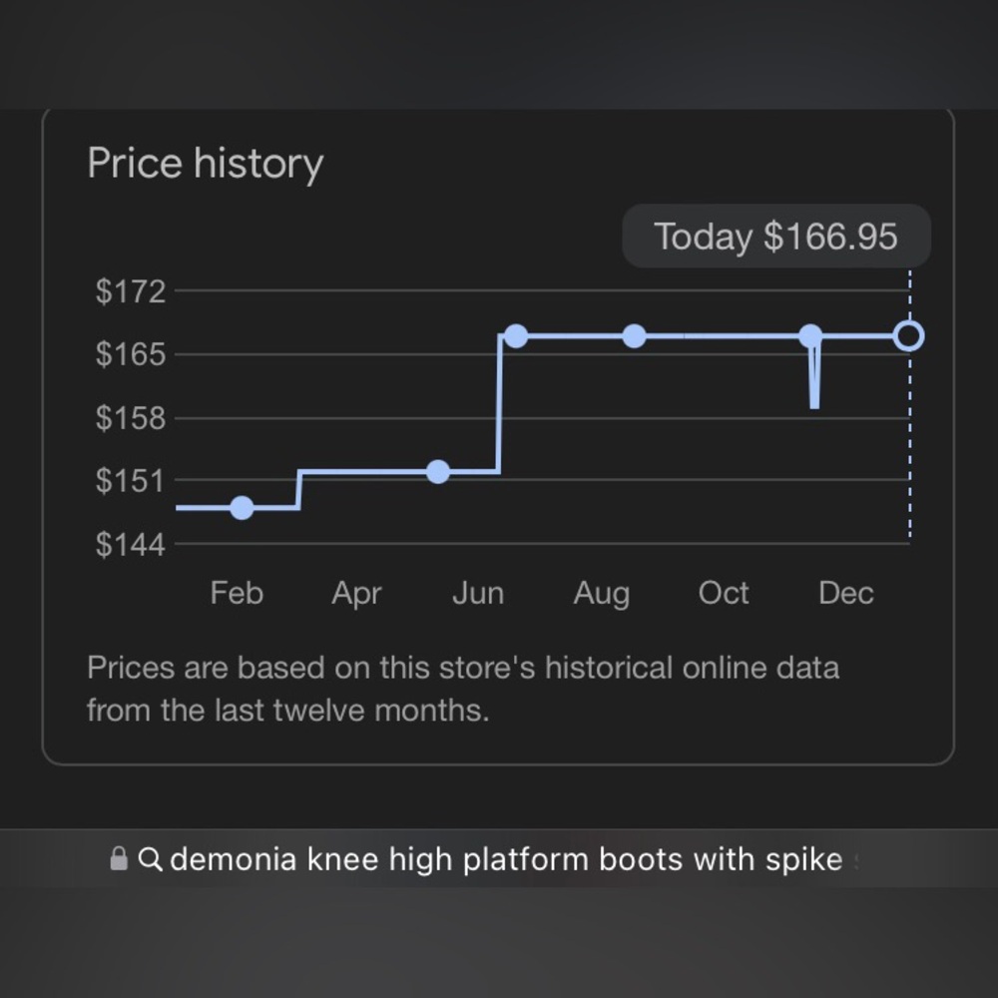Click the late November data point
This screenshot has width=998, height=998.
pos(810,336)
